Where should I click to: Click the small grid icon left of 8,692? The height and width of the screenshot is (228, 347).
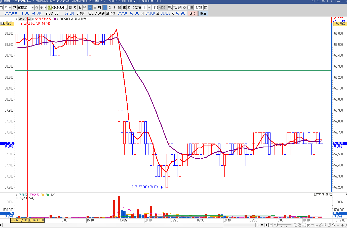[x=2, y=23]
